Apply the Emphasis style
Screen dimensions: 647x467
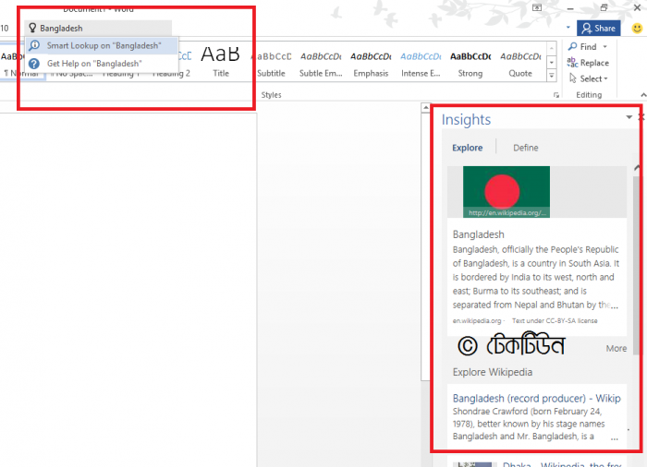pyautogui.click(x=371, y=62)
